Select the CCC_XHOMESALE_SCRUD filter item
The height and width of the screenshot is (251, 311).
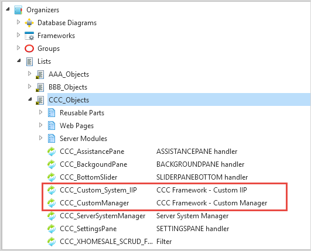click(x=107, y=242)
